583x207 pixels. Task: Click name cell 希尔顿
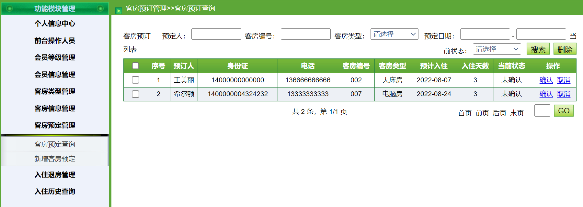point(184,94)
